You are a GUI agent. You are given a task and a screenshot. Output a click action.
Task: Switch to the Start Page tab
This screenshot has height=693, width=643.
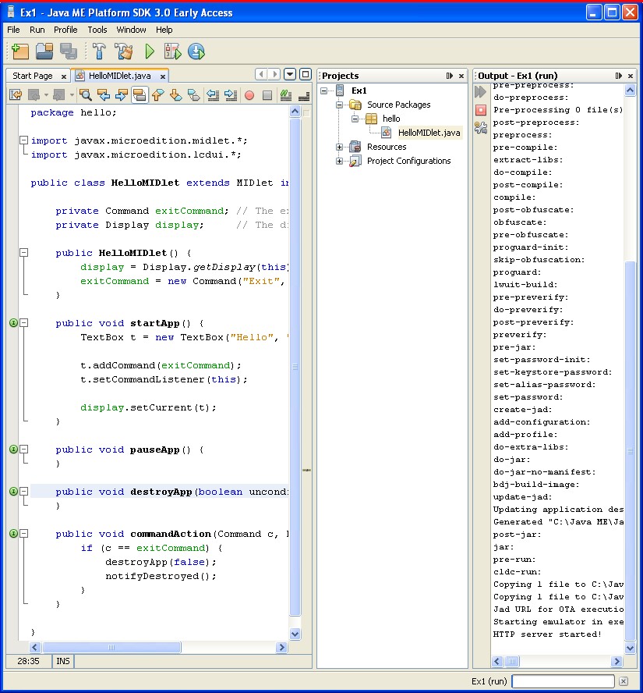tap(33, 76)
